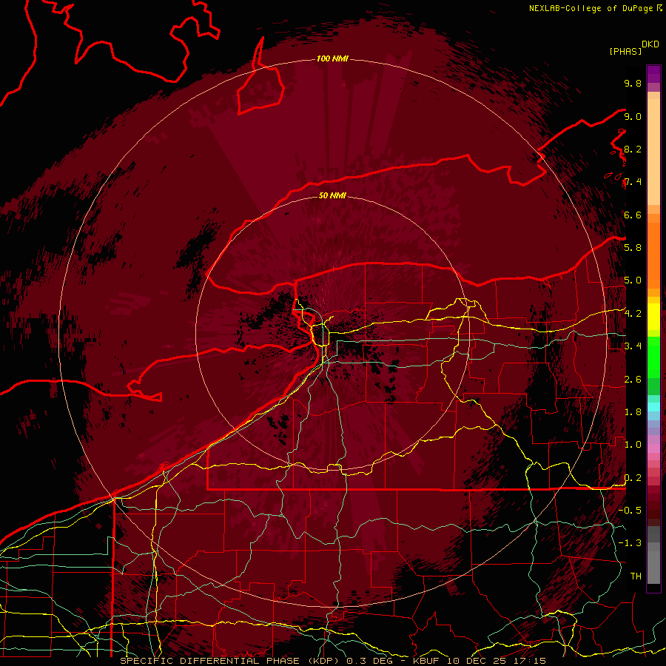The width and height of the screenshot is (666, 666).
Task: Select the 2.6 legend value
Action: point(633,379)
